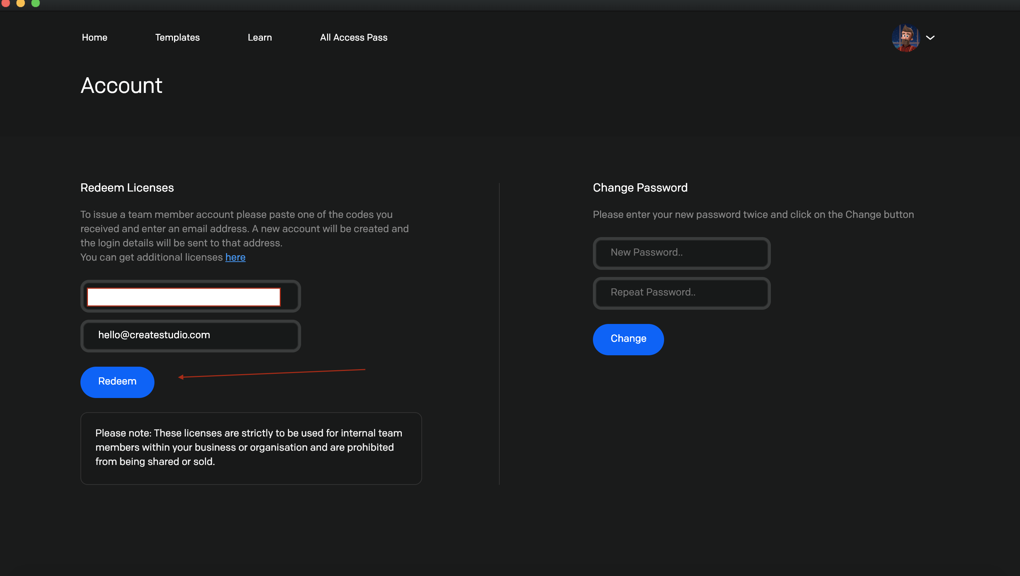Go to the Templates page
Image resolution: width=1020 pixels, height=576 pixels.
click(177, 37)
